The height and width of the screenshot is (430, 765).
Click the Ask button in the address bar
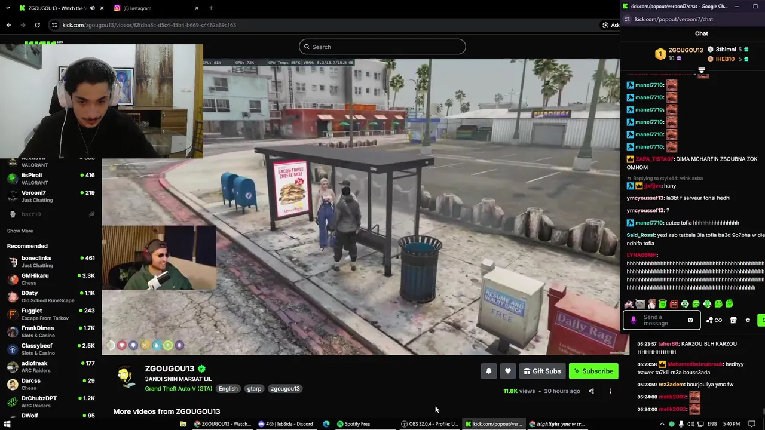tap(611, 25)
